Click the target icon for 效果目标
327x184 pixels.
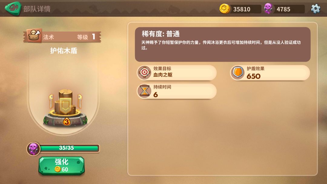click(x=144, y=73)
